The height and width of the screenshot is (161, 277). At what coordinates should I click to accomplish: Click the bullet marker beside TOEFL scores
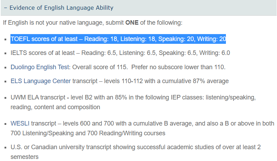[6, 39]
